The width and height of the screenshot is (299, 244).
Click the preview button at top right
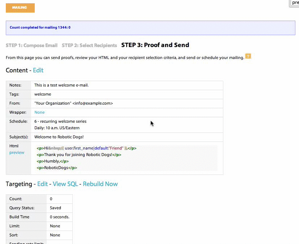tap(294, 3)
